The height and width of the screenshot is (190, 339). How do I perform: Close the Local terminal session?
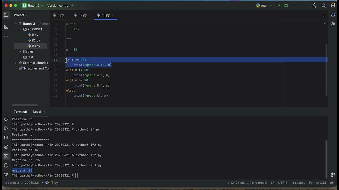pyautogui.click(x=44, y=112)
